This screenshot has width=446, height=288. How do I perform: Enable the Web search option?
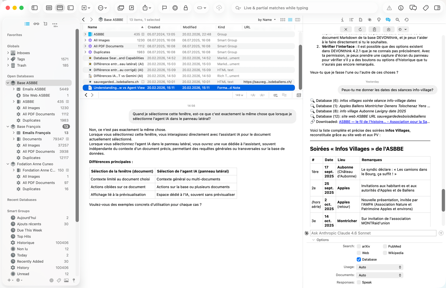[x=359, y=253]
